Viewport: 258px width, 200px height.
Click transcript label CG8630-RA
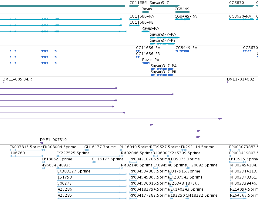point(240,16)
